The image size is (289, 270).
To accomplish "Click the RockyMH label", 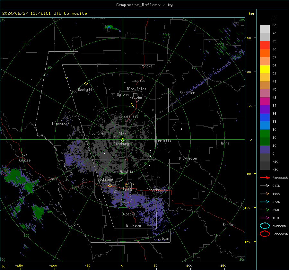I will (x=85, y=90).
